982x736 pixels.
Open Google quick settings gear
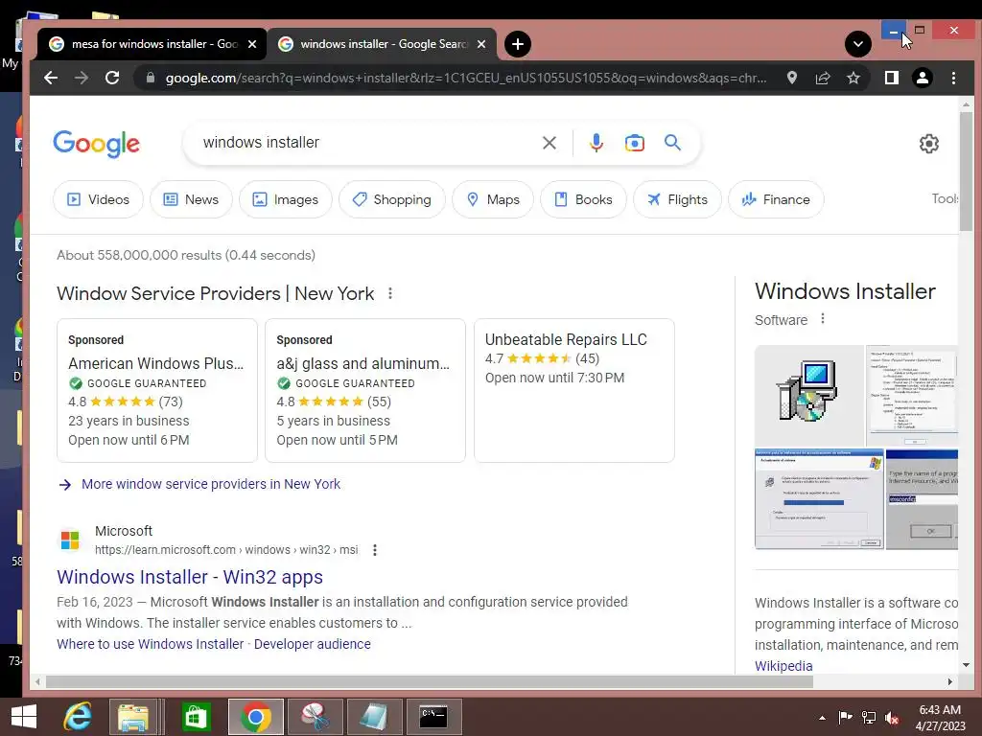coord(928,144)
